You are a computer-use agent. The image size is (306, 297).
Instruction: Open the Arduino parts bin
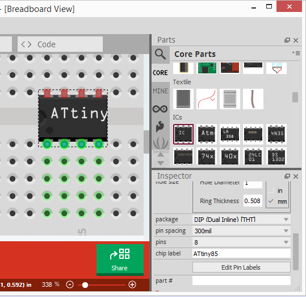160,109
